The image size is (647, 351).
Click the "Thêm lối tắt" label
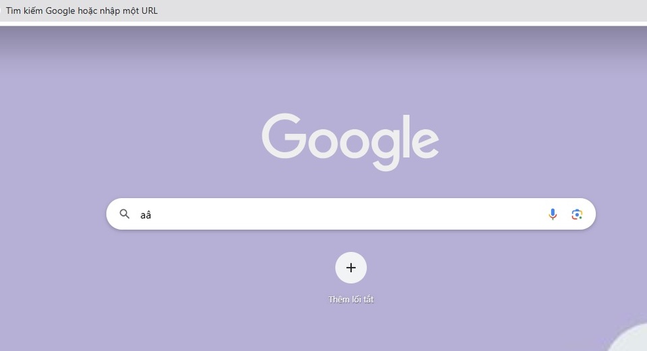(x=350, y=299)
